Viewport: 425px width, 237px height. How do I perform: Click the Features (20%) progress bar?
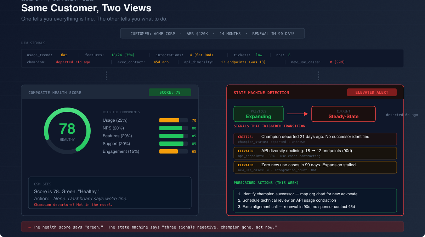(174, 136)
